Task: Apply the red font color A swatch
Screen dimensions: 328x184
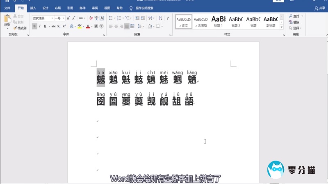Action: pyautogui.click(x=88, y=26)
